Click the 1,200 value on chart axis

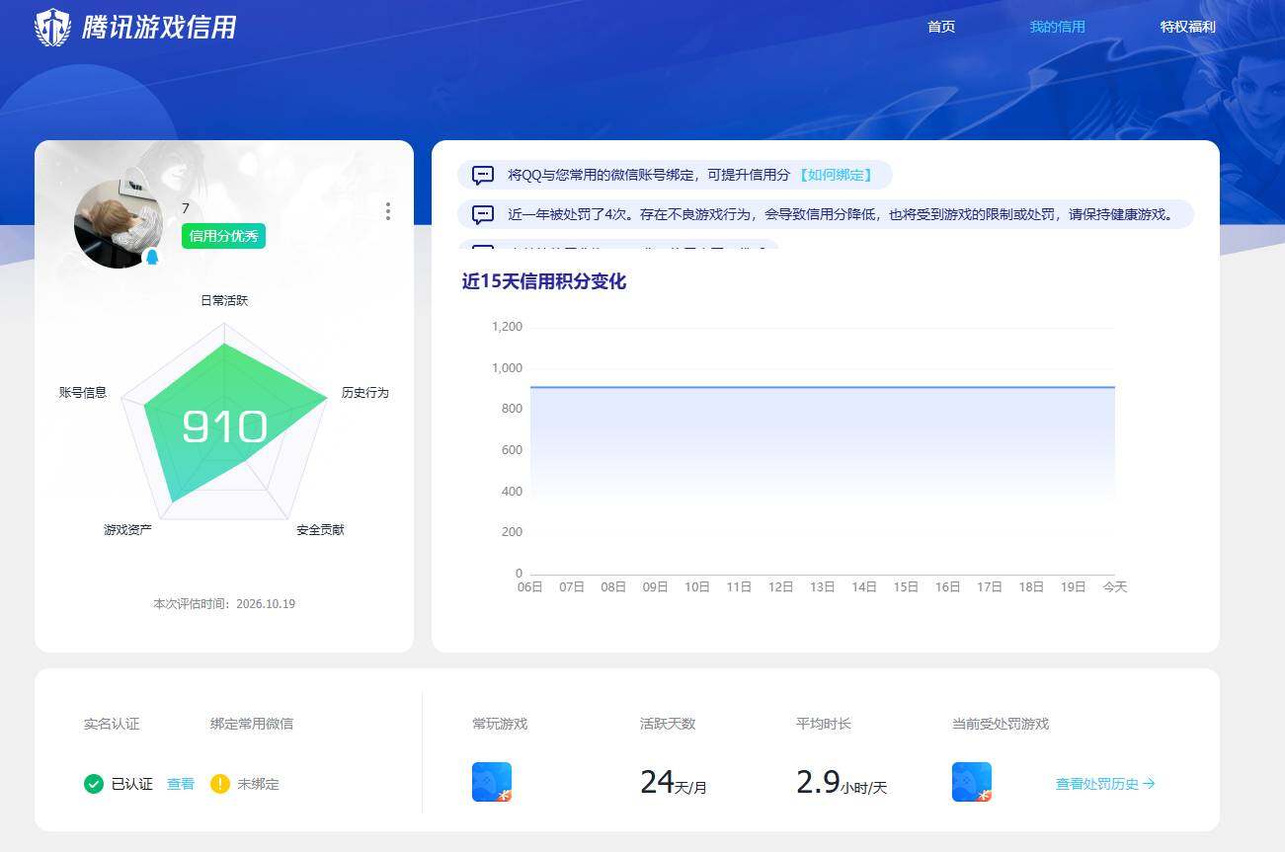(507, 327)
